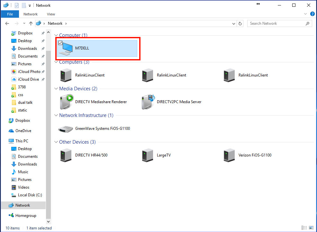Open the first RalinkLinuxClient device icon
This screenshot has width=317, height=232.
coord(66,75)
